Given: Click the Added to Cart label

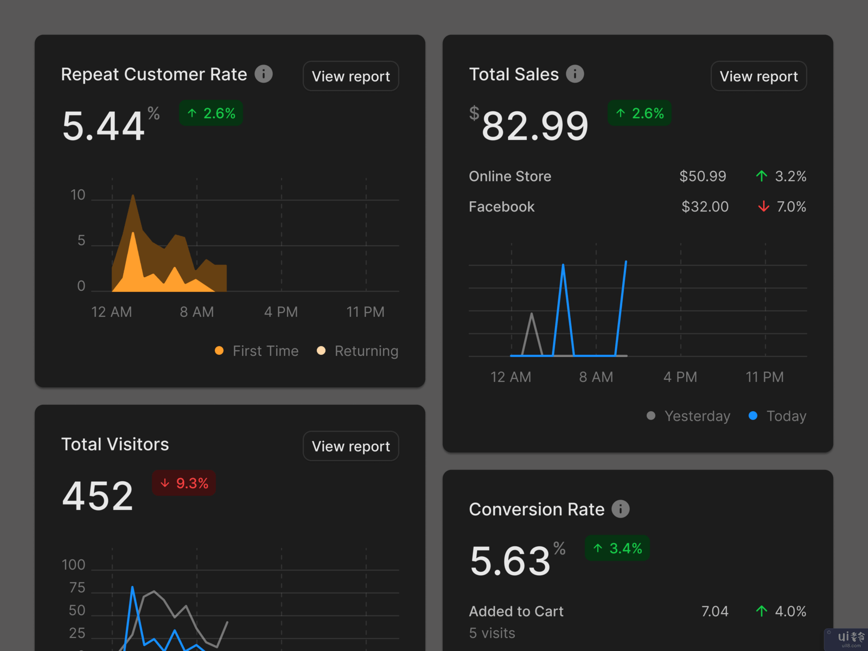Looking at the screenshot, I should pyautogui.click(x=516, y=611).
